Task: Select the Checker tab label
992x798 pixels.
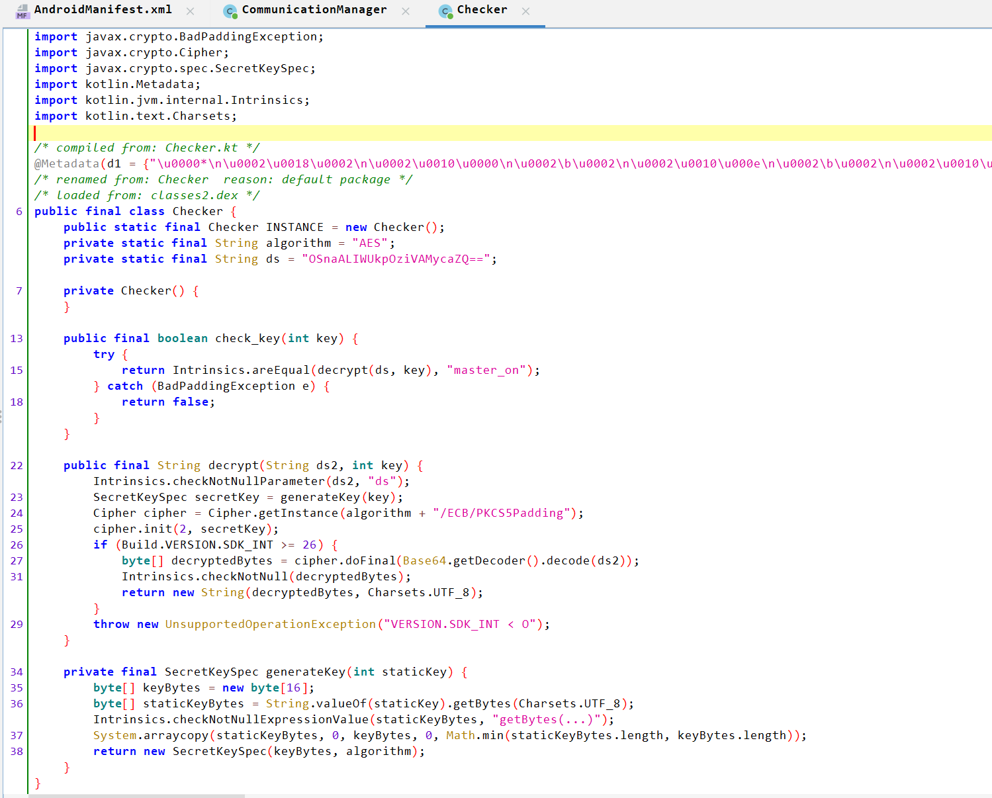Action: [x=482, y=10]
